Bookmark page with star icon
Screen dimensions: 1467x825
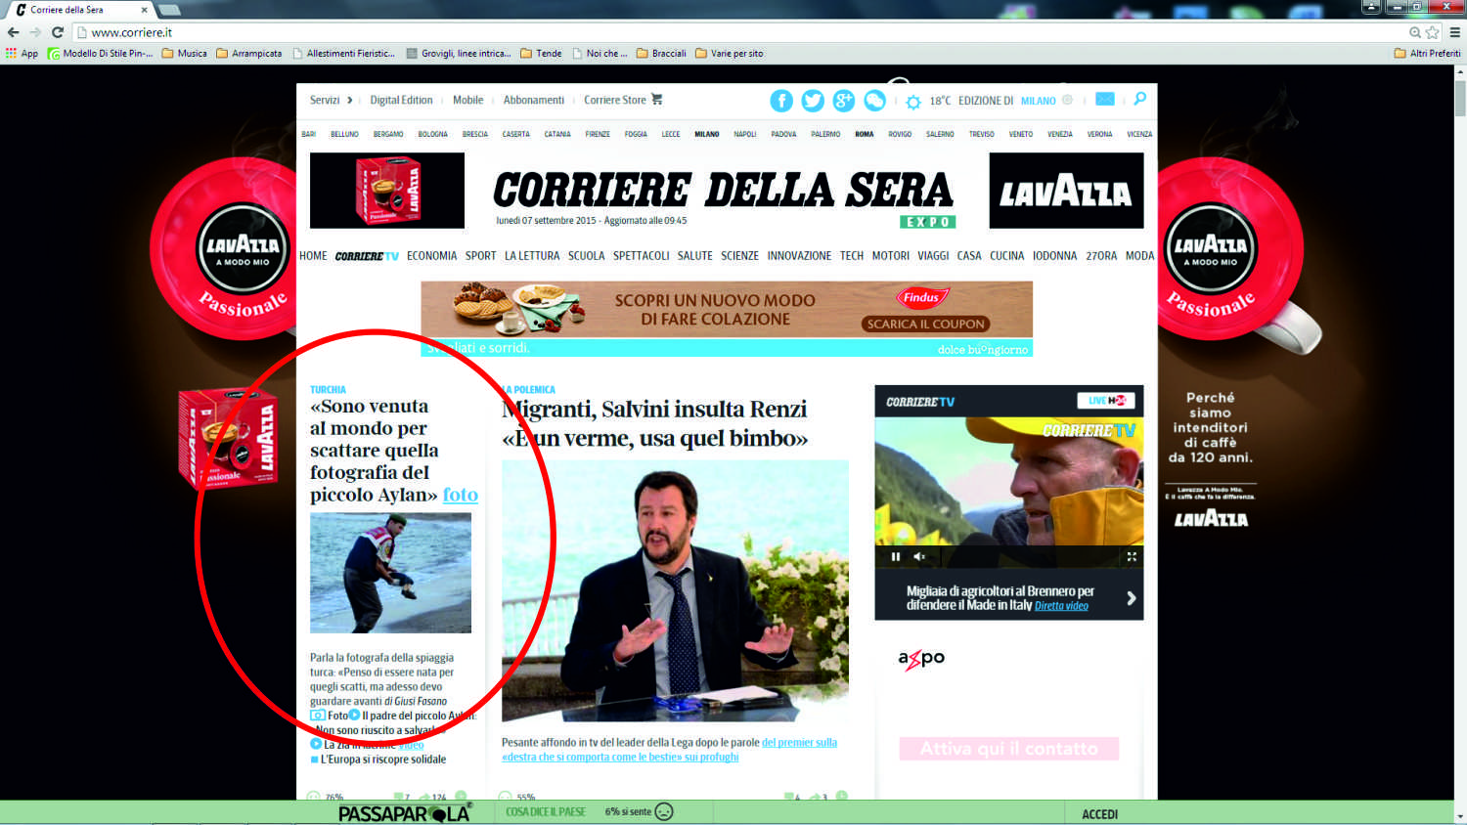click(x=1433, y=32)
